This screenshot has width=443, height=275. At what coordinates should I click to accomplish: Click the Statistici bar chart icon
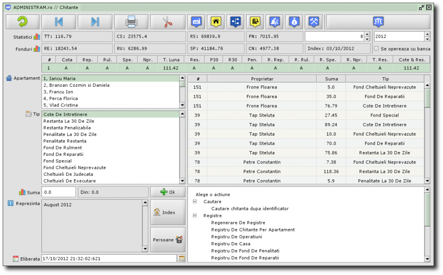click(x=37, y=37)
